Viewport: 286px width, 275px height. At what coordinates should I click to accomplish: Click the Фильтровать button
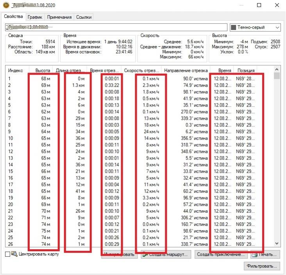[x=262, y=266]
